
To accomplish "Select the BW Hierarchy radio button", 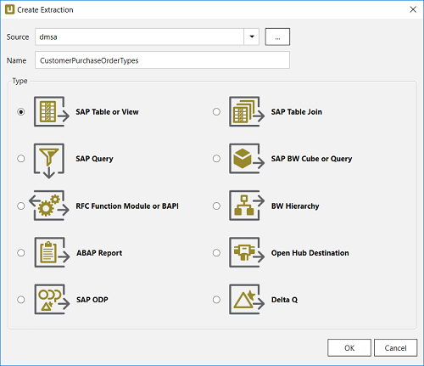I will click(x=216, y=206).
